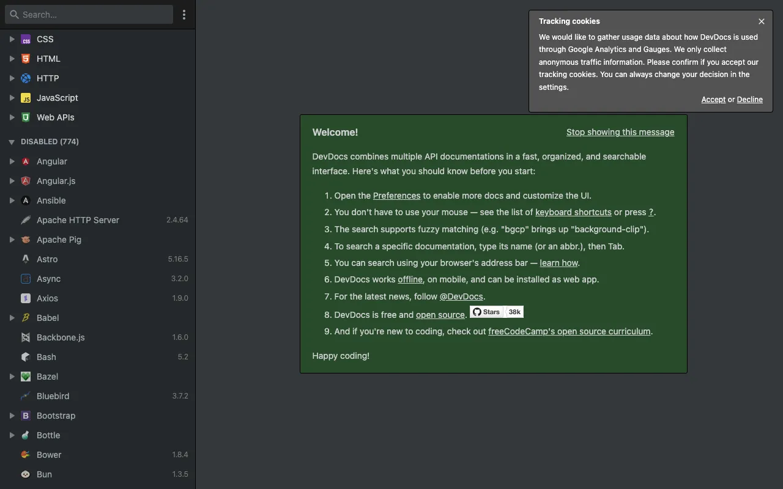Select the HTML documentation icon
This screenshot has height=489, width=783.
26,59
